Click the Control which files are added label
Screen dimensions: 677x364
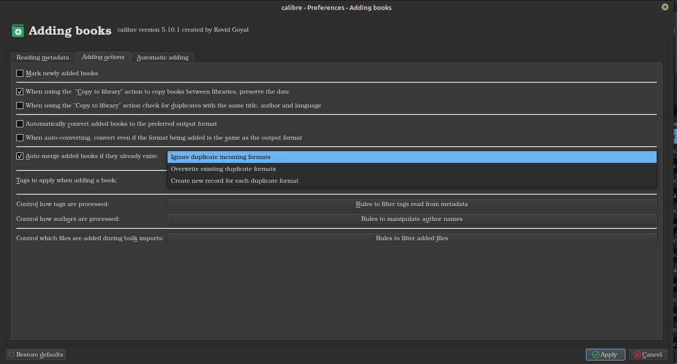[x=90, y=238]
